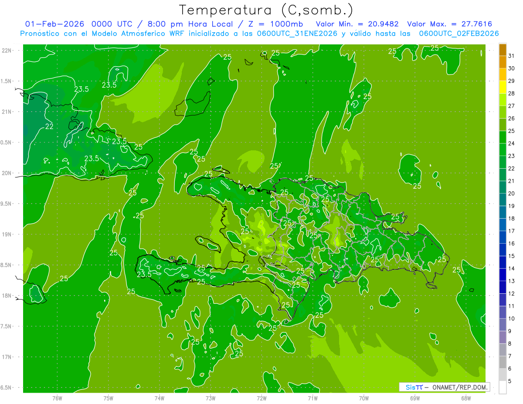Image resolution: width=523 pixels, height=404 pixels.
Task: Click the 18N latitude axis label
Action: tap(6, 295)
